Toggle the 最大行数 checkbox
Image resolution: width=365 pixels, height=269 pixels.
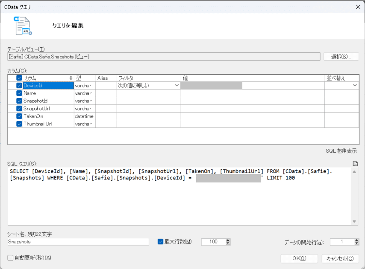[160, 242]
